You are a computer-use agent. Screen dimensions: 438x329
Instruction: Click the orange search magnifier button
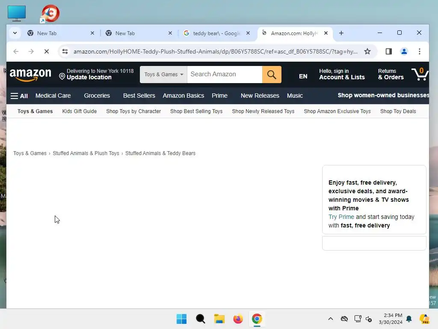272,75
